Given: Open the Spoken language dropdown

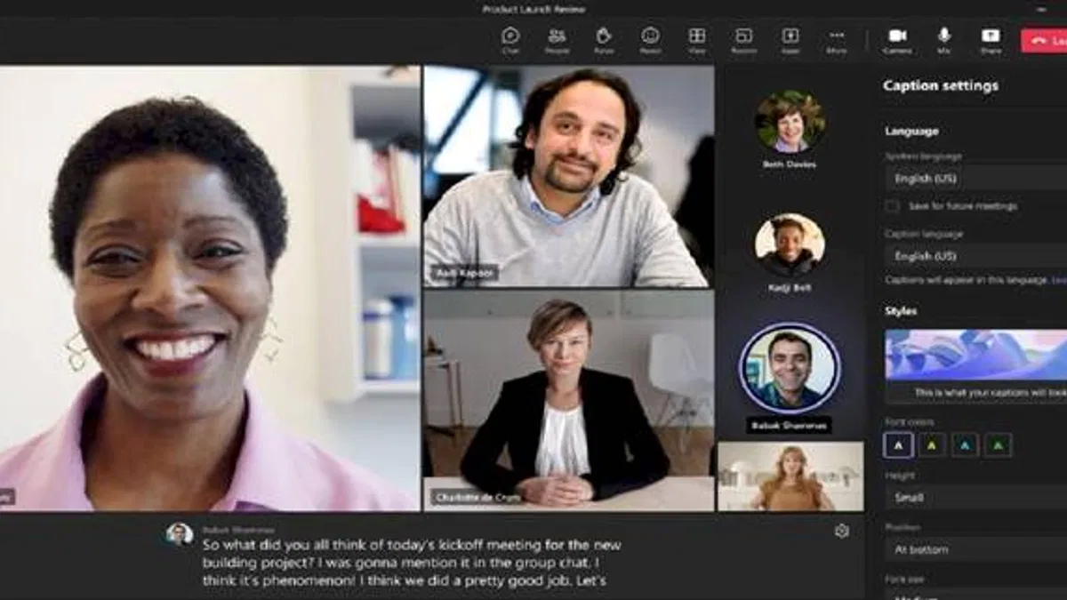Looking at the screenshot, I should 976,178.
